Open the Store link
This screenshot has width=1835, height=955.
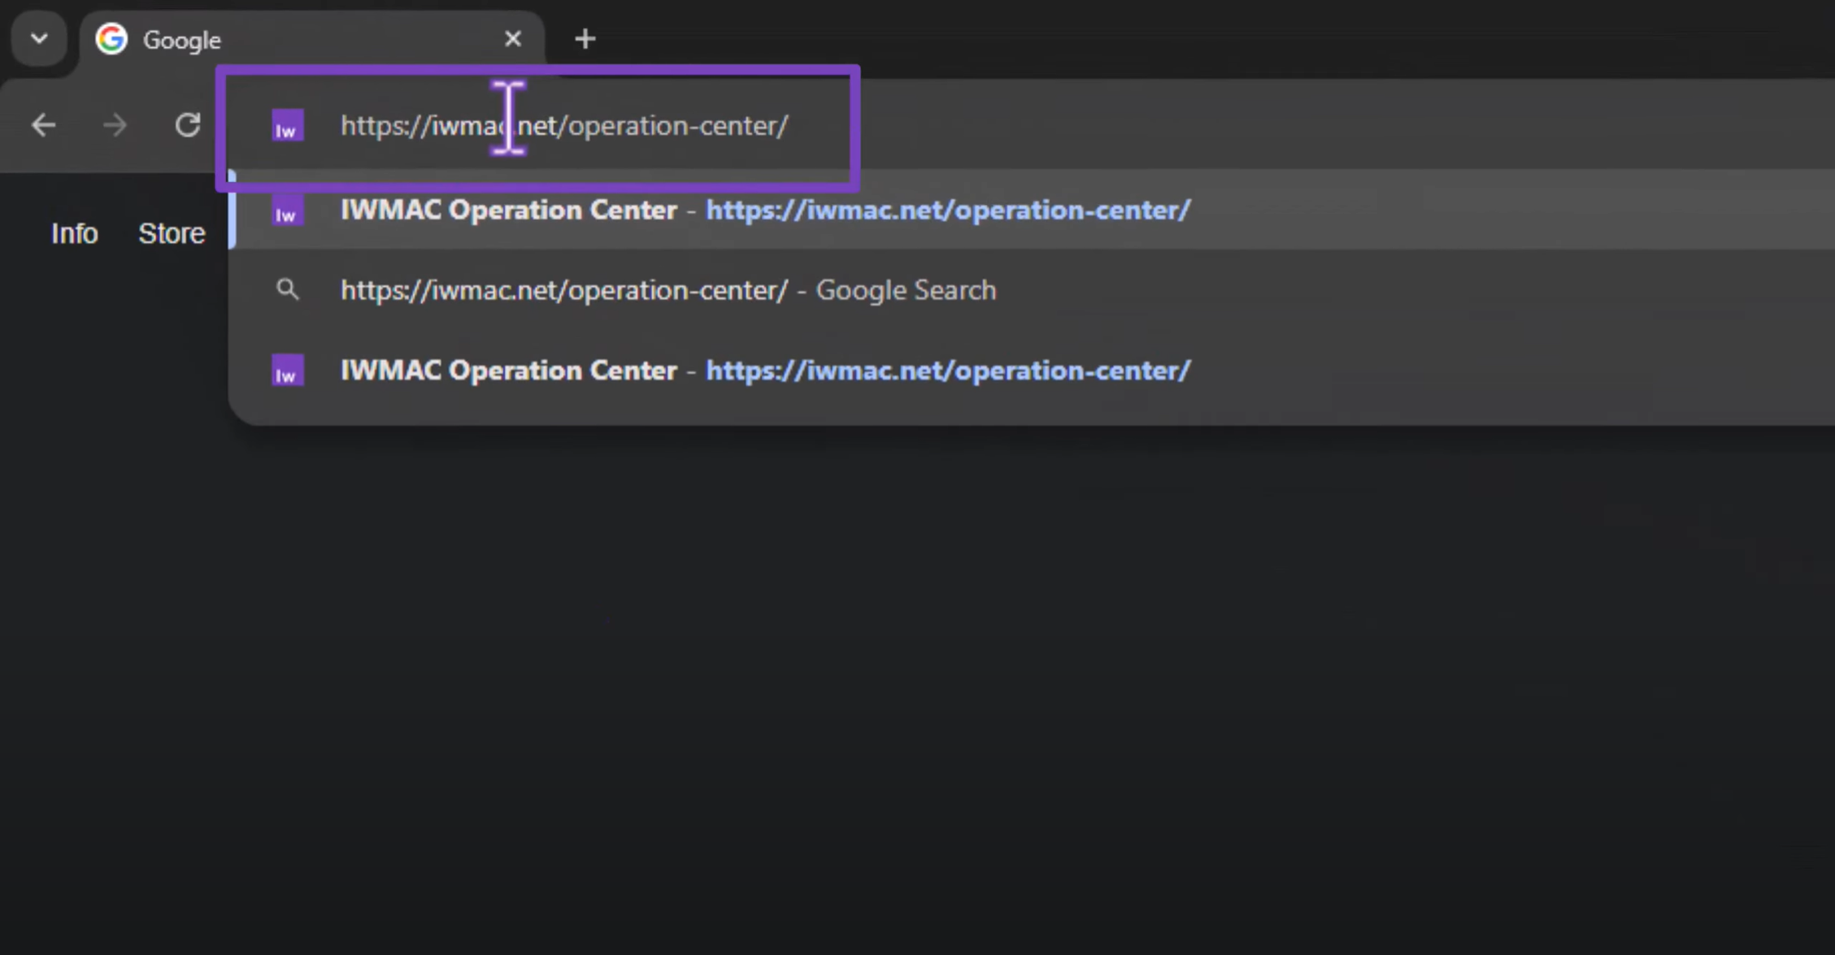[172, 234]
